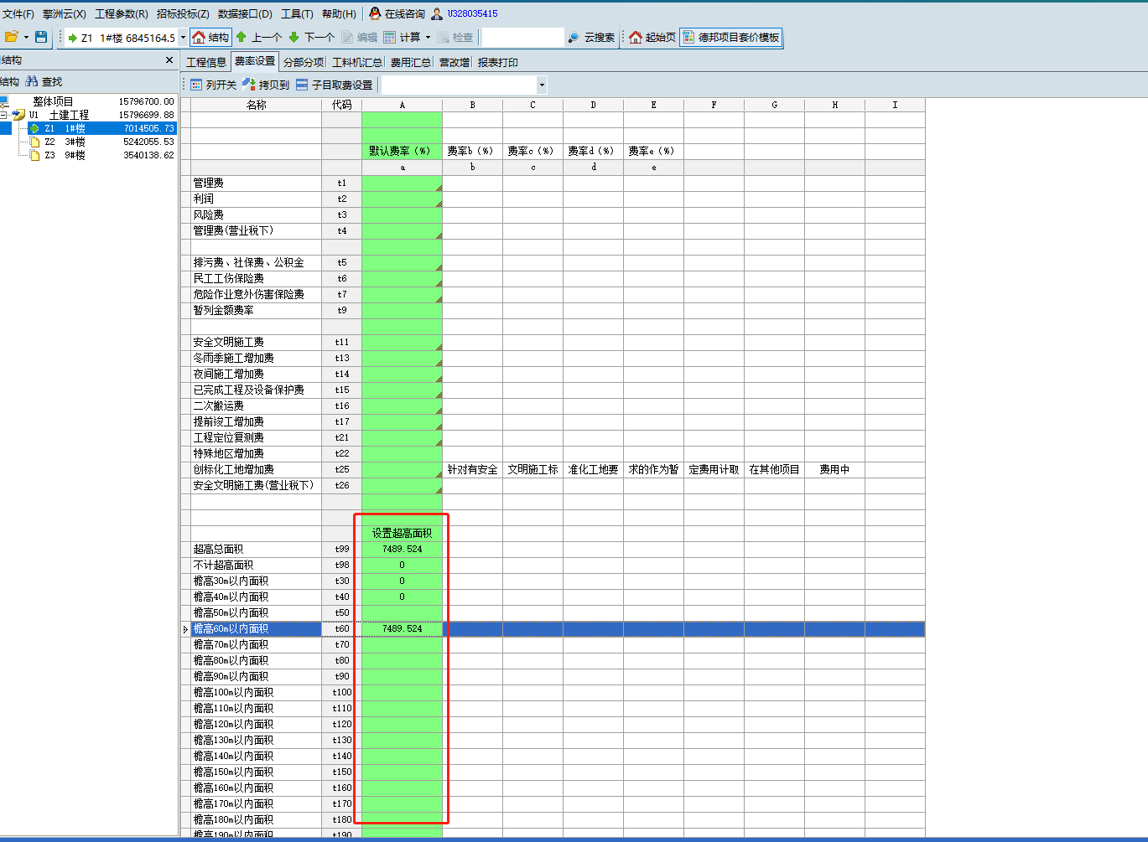1148x842 pixels.
Task: Switch to the 工程信息 tab
Action: point(206,62)
